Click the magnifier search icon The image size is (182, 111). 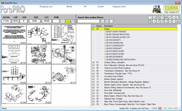(x=103, y=21)
